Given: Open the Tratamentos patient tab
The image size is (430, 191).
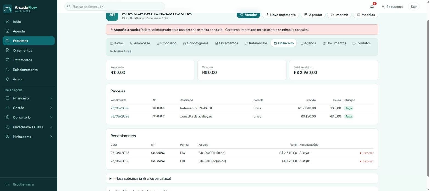Looking at the screenshot, I should pyautogui.click(x=256, y=43).
